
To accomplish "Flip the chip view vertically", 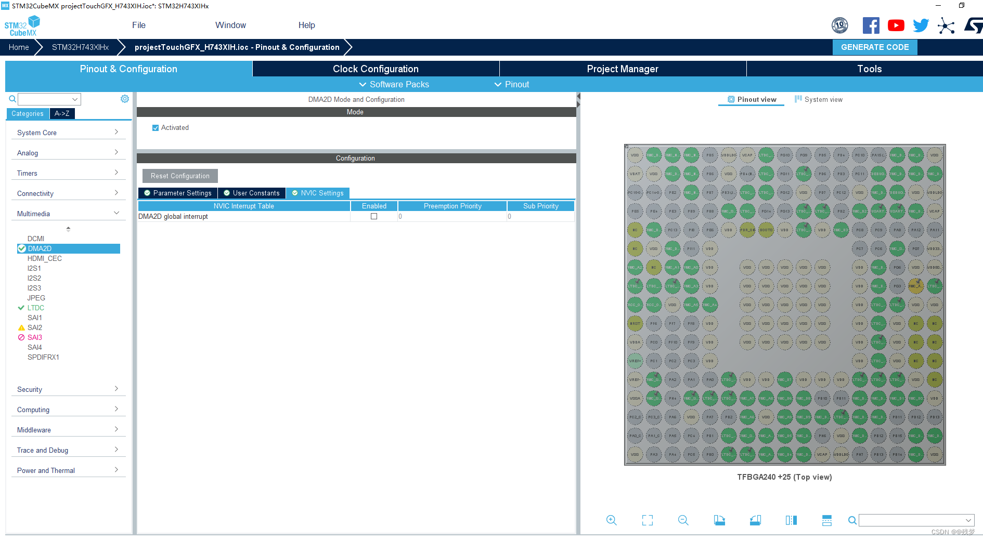I will pos(827,520).
